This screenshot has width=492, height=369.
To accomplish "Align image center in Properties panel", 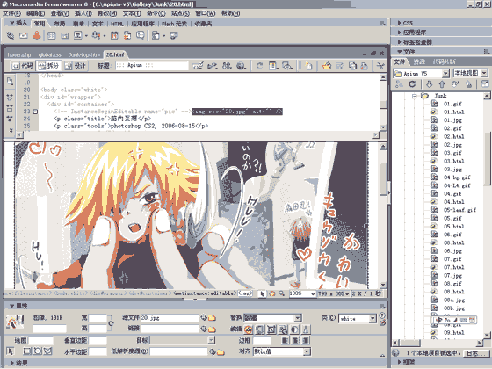I will click(x=295, y=340).
